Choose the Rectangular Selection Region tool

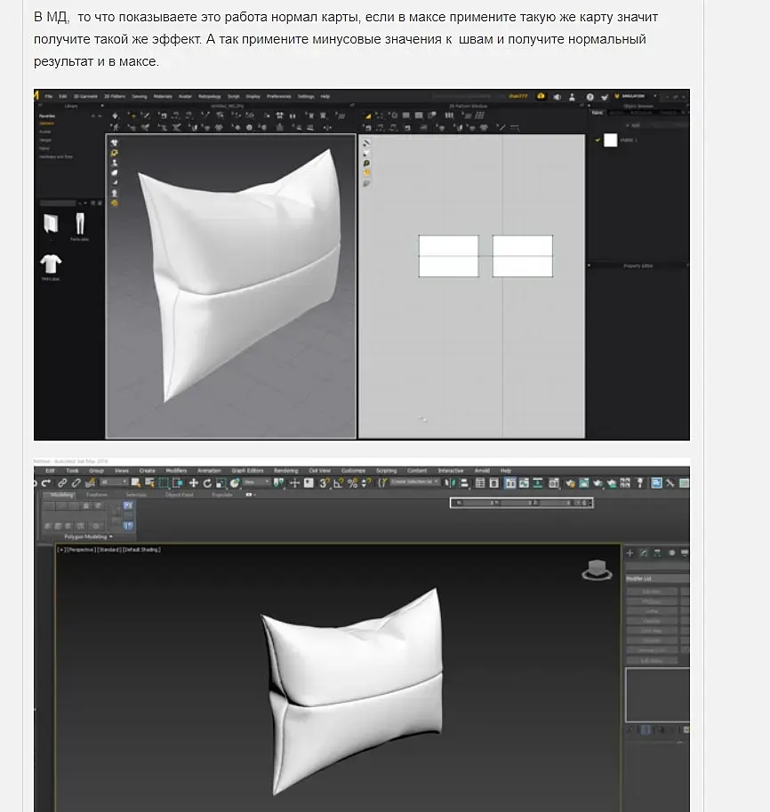pyautogui.click(x=164, y=483)
